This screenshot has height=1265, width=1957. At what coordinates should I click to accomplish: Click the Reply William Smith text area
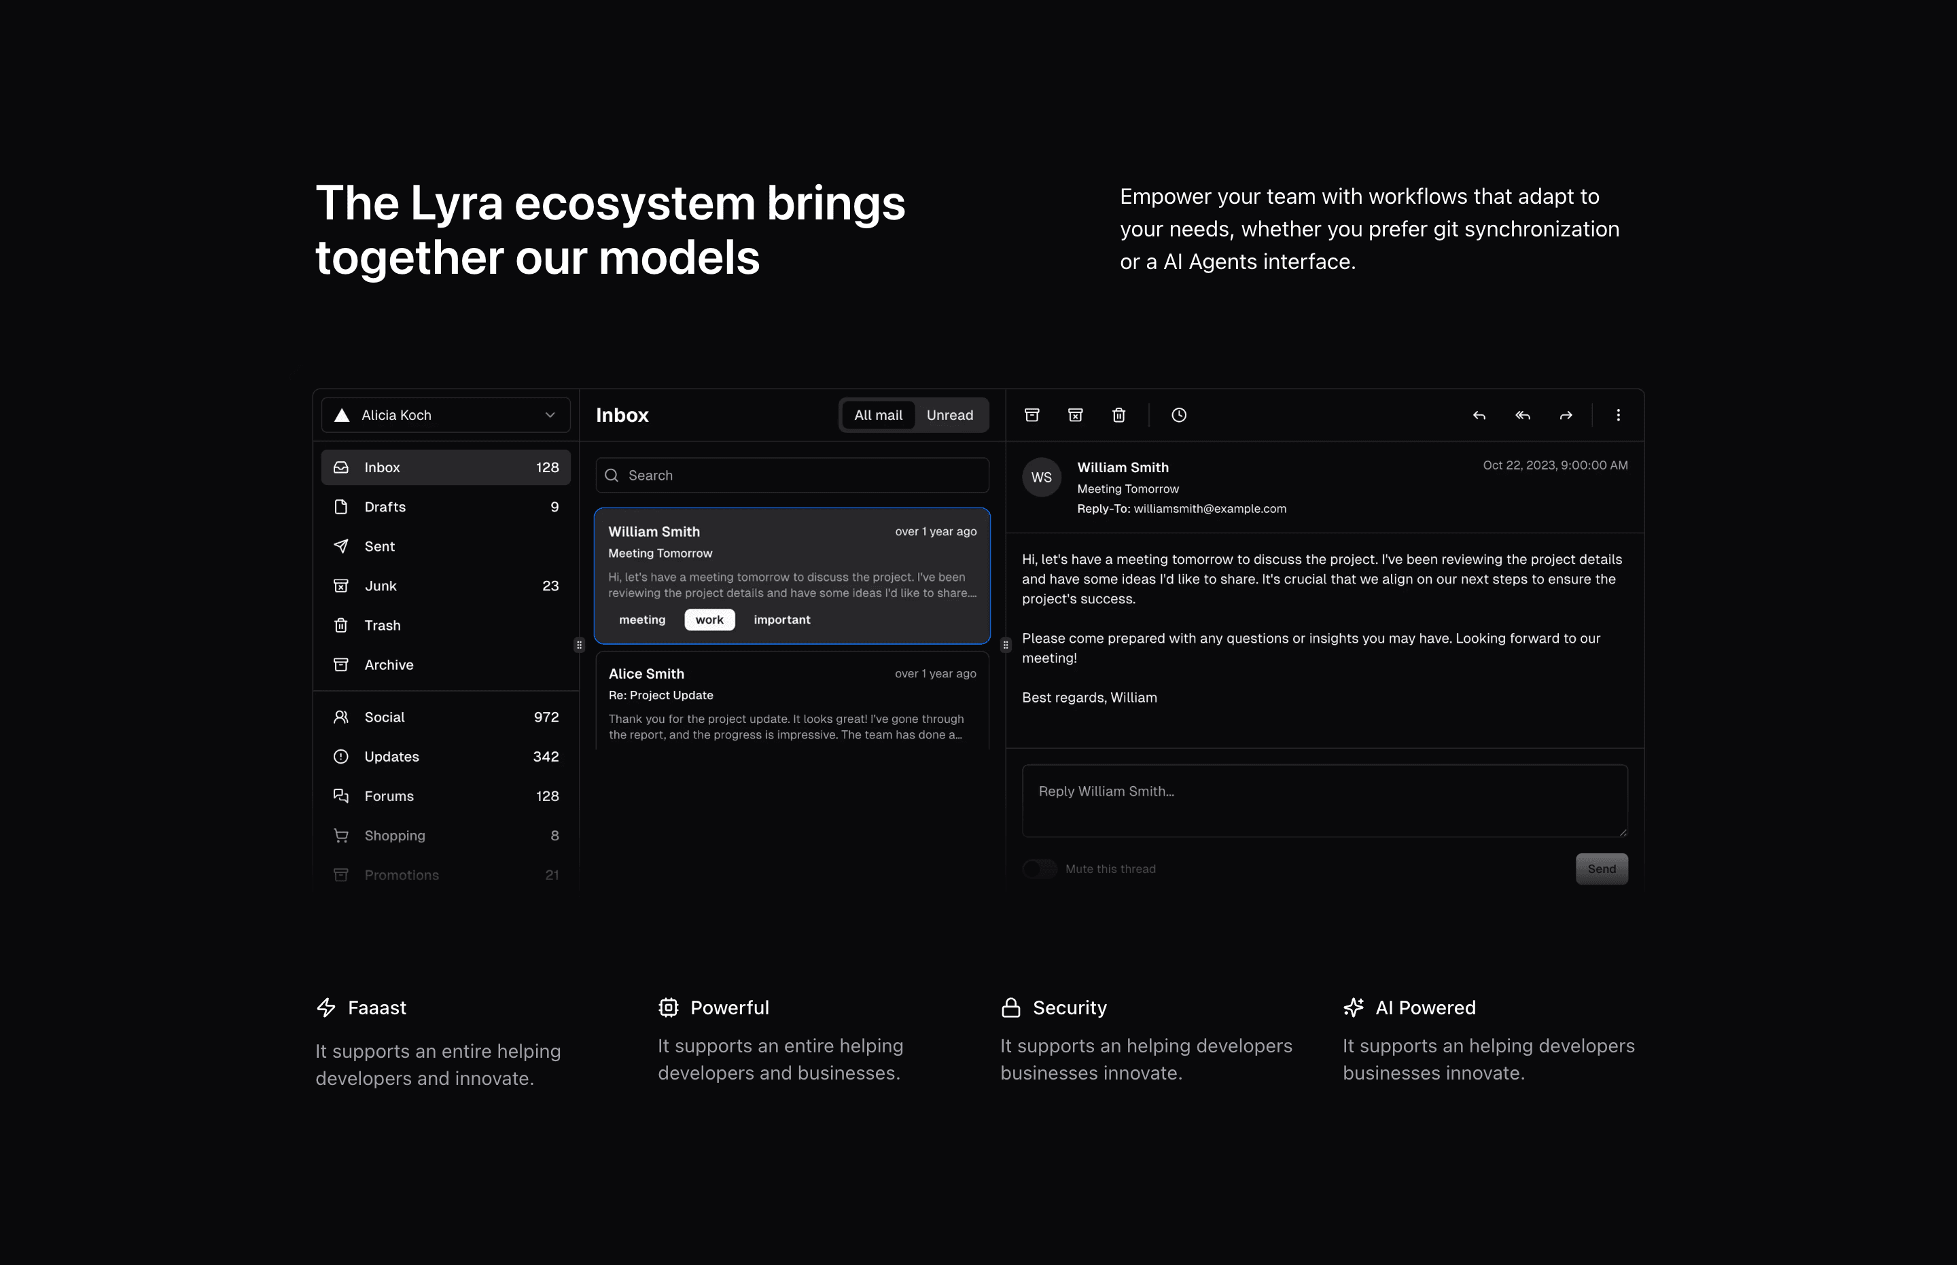click(1324, 800)
